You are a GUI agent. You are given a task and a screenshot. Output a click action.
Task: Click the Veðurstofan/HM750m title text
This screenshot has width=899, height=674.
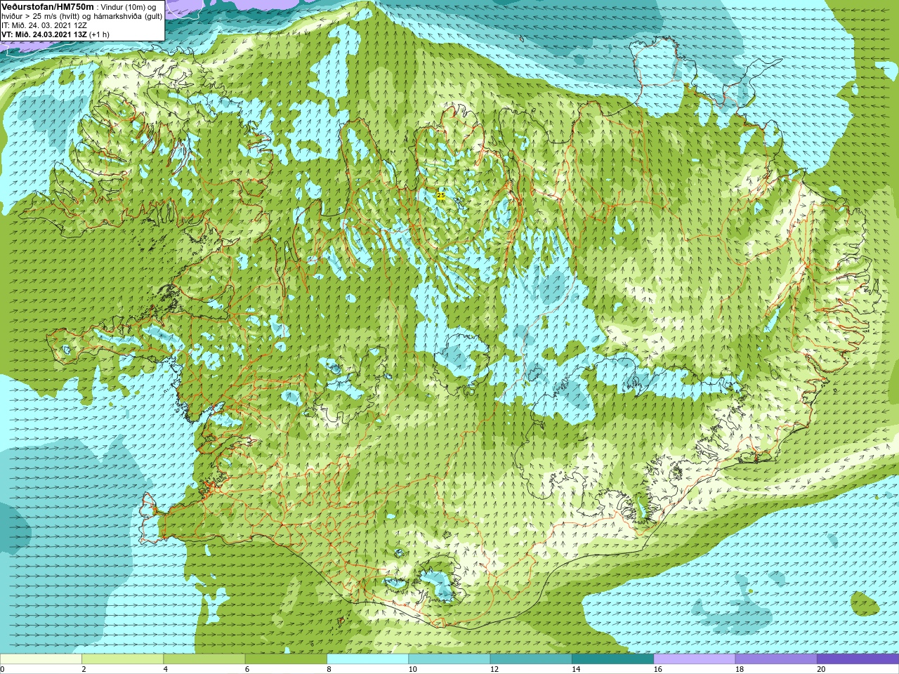click(x=48, y=6)
